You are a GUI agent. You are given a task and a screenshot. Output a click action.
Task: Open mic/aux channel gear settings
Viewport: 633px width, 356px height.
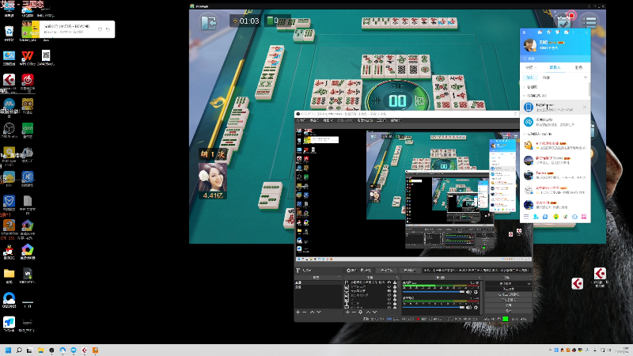click(x=476, y=307)
